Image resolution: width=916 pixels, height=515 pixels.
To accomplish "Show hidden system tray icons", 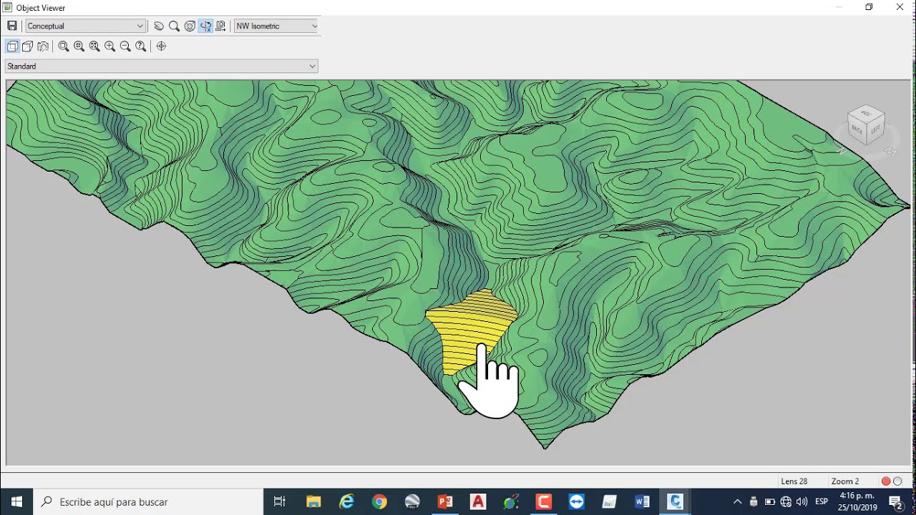I will [x=738, y=502].
